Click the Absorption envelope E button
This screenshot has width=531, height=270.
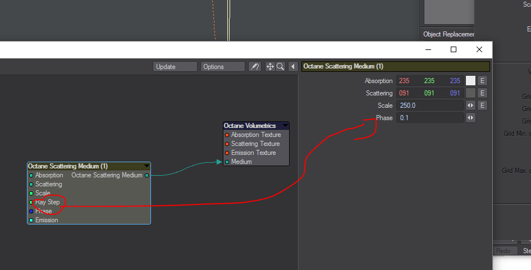point(482,81)
